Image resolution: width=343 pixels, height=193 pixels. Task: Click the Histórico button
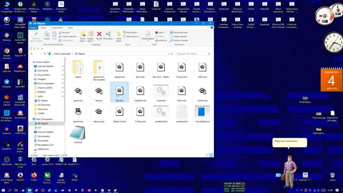click(x=161, y=41)
